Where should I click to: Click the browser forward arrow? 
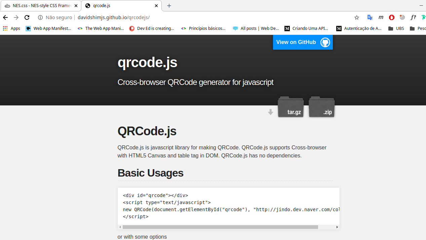(16, 17)
